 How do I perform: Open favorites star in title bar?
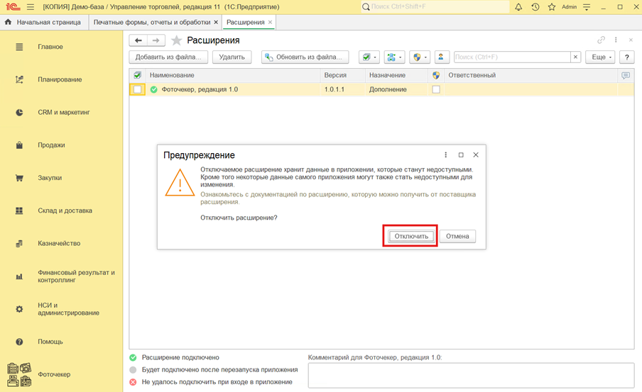point(551,7)
